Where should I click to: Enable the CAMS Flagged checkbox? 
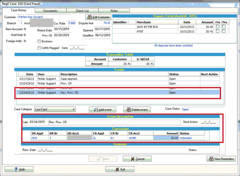click(x=39, y=48)
